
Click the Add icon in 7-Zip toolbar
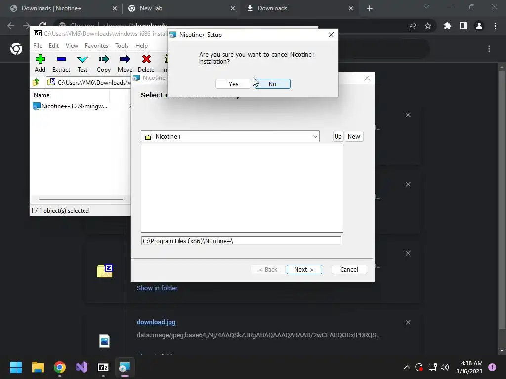[x=40, y=63]
